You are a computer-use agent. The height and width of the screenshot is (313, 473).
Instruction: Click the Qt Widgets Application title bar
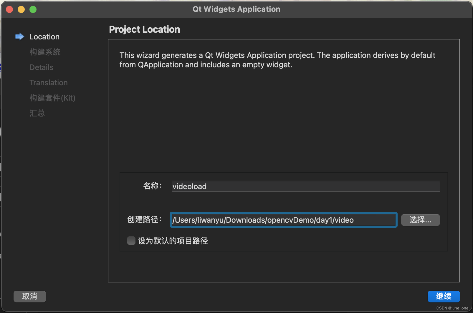236,9
